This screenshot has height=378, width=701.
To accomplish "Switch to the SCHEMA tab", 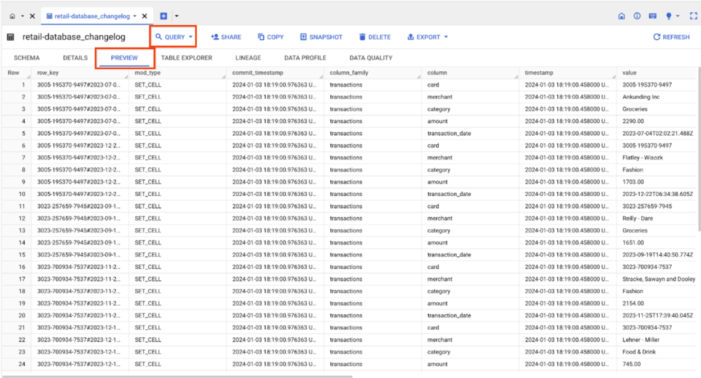I will tap(26, 58).
